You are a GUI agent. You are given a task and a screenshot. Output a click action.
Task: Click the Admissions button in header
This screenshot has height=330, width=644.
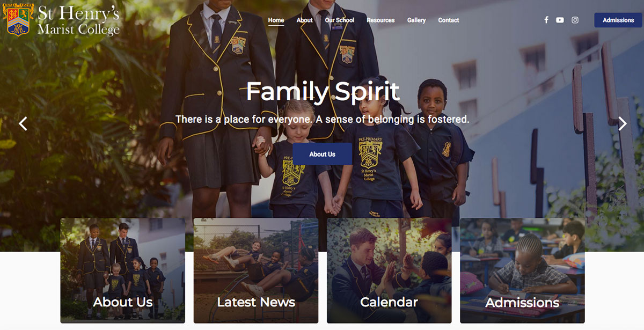618,20
